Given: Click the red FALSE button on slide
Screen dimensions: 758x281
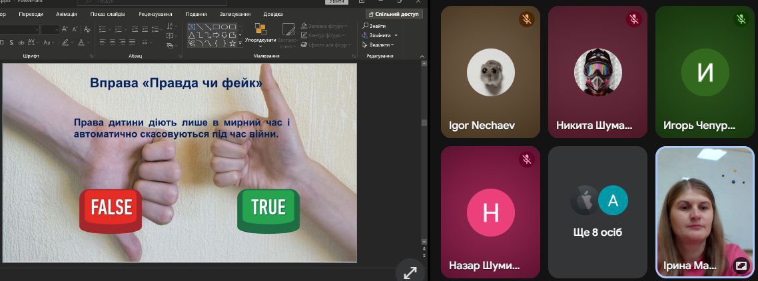Looking at the screenshot, I should (x=111, y=211).
